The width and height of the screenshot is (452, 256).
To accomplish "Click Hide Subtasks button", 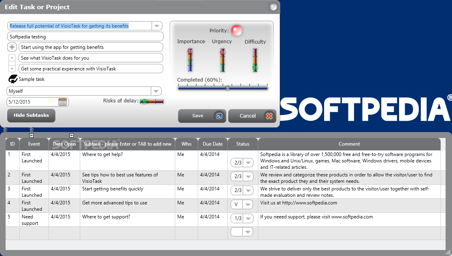I will tap(31, 115).
